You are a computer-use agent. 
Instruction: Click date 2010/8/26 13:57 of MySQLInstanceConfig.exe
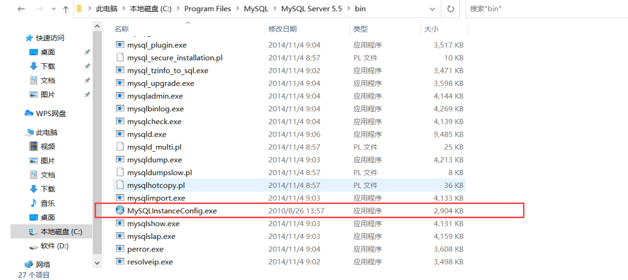pos(296,211)
